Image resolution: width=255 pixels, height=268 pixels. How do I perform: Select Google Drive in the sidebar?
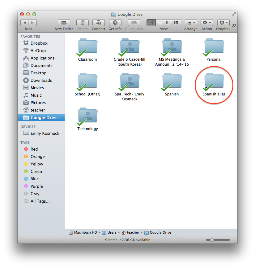tap(41, 118)
